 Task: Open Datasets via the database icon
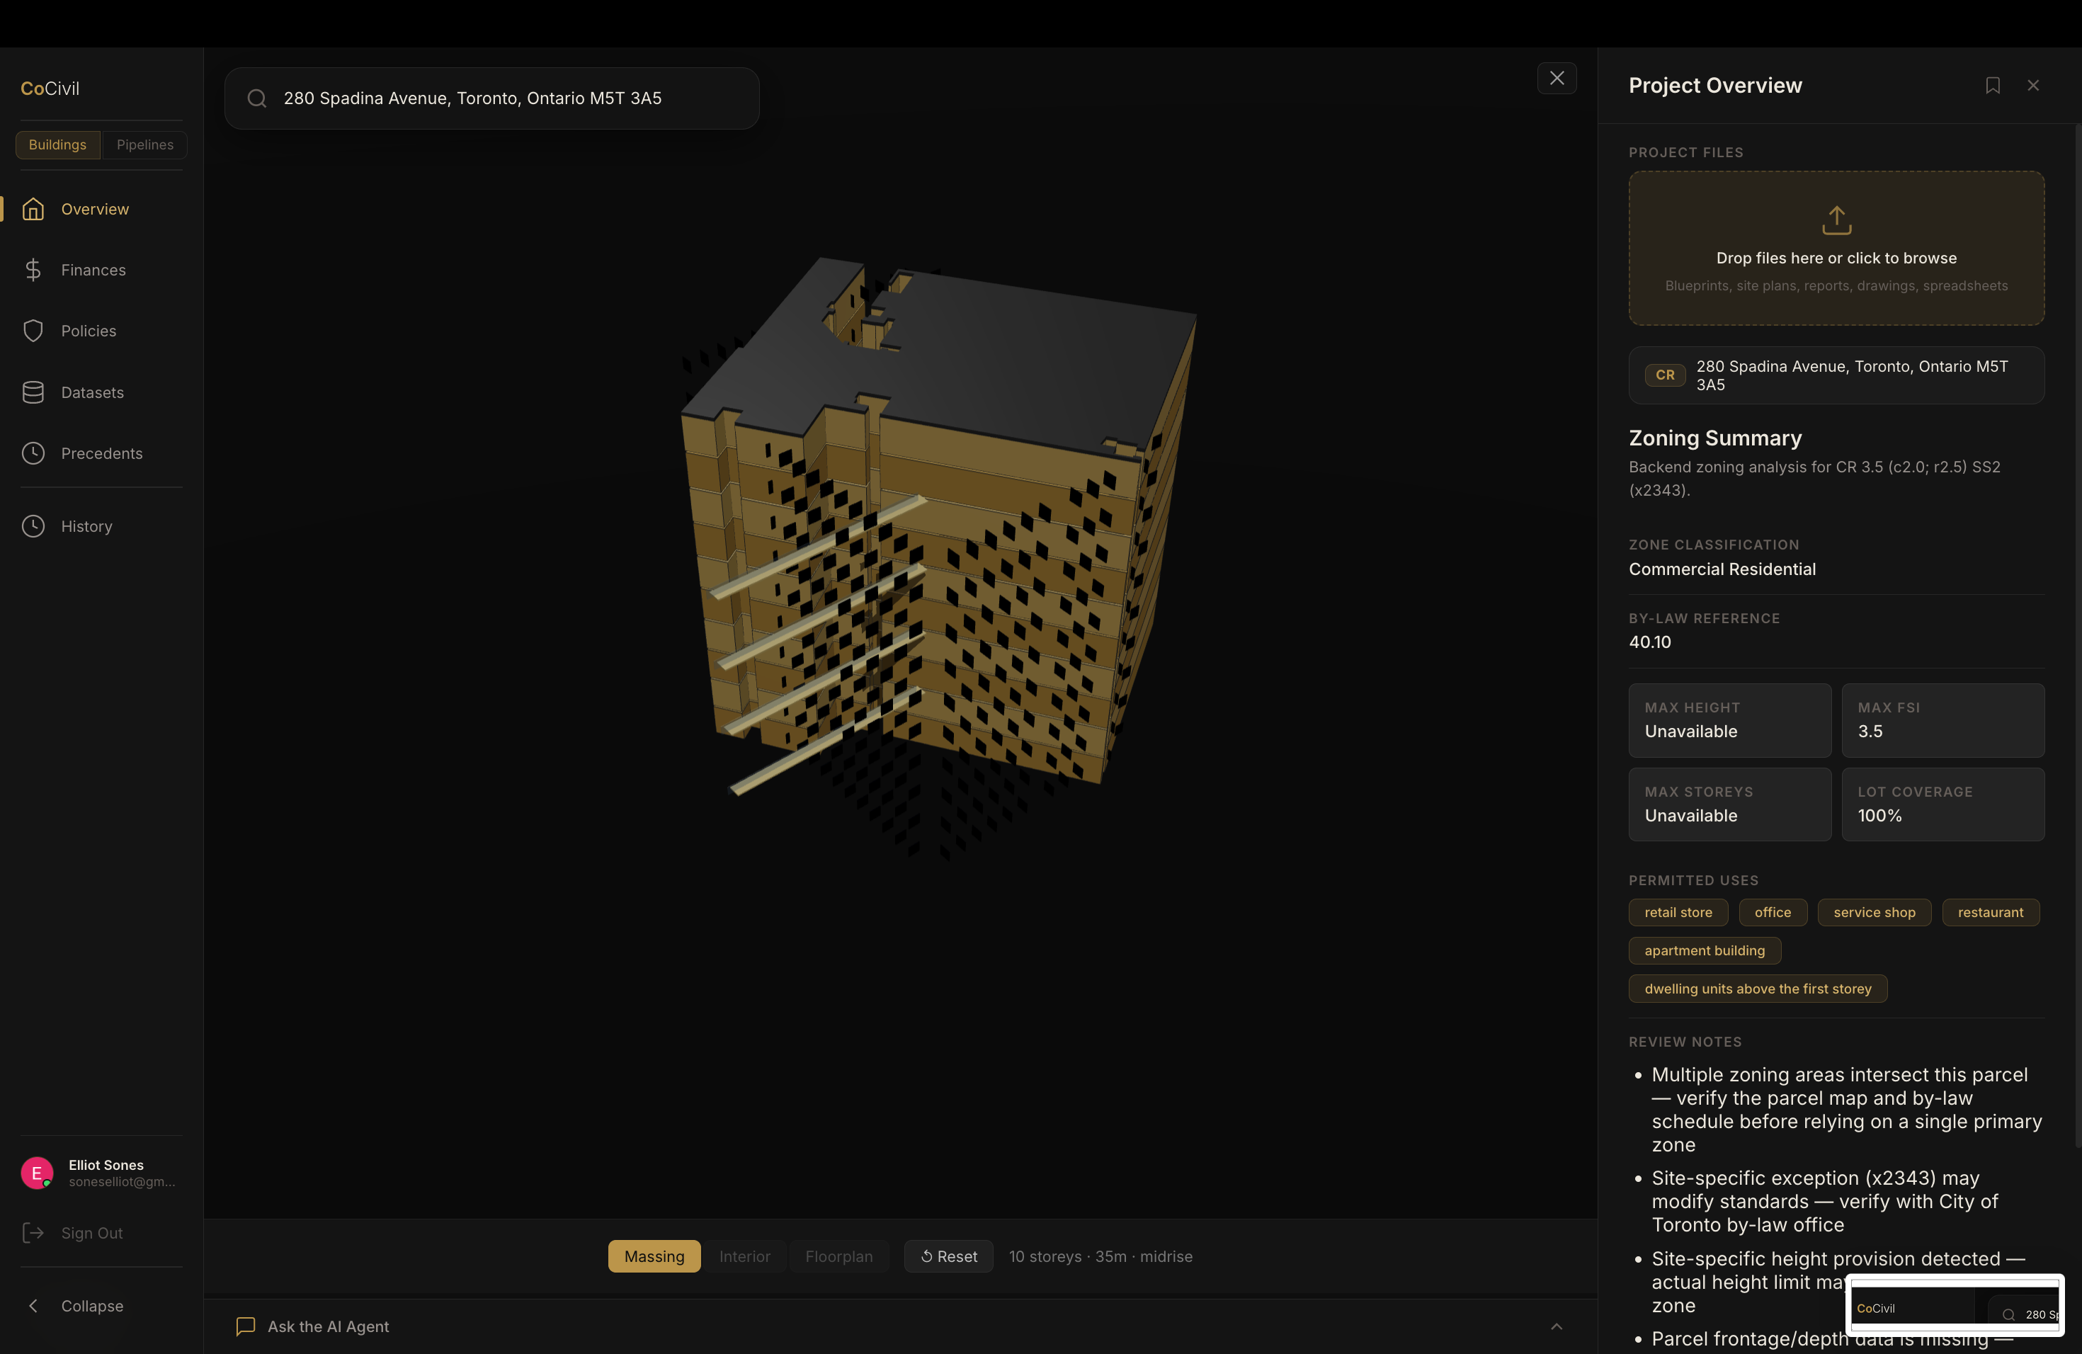(x=33, y=393)
